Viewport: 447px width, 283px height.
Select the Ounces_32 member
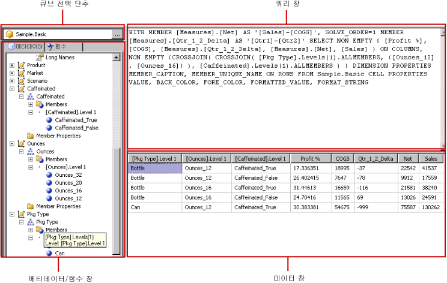click(67, 174)
